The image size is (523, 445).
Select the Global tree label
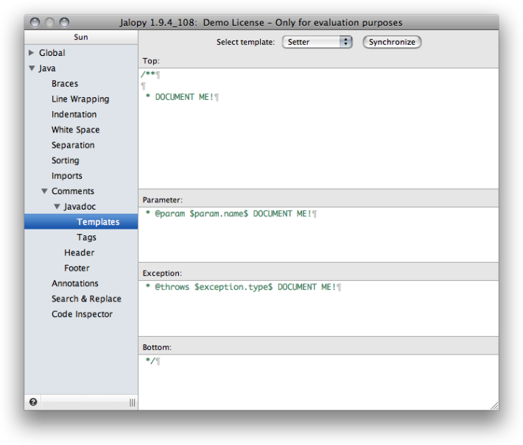(52, 53)
